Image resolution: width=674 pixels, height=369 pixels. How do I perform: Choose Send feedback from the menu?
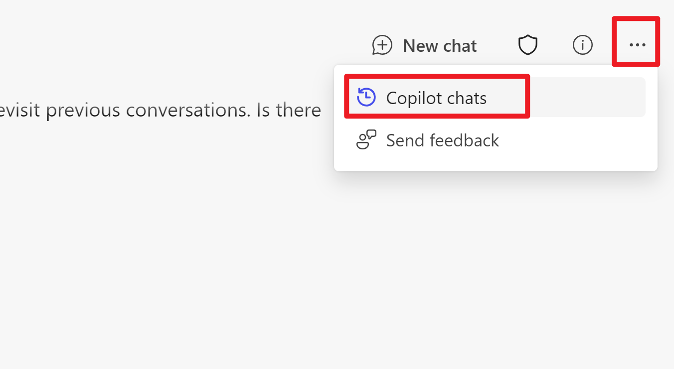[x=496, y=140]
